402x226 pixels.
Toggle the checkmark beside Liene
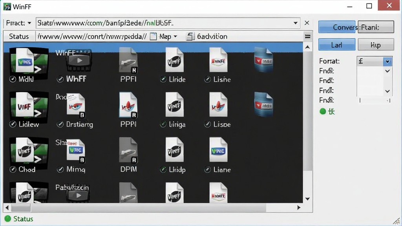point(207,169)
